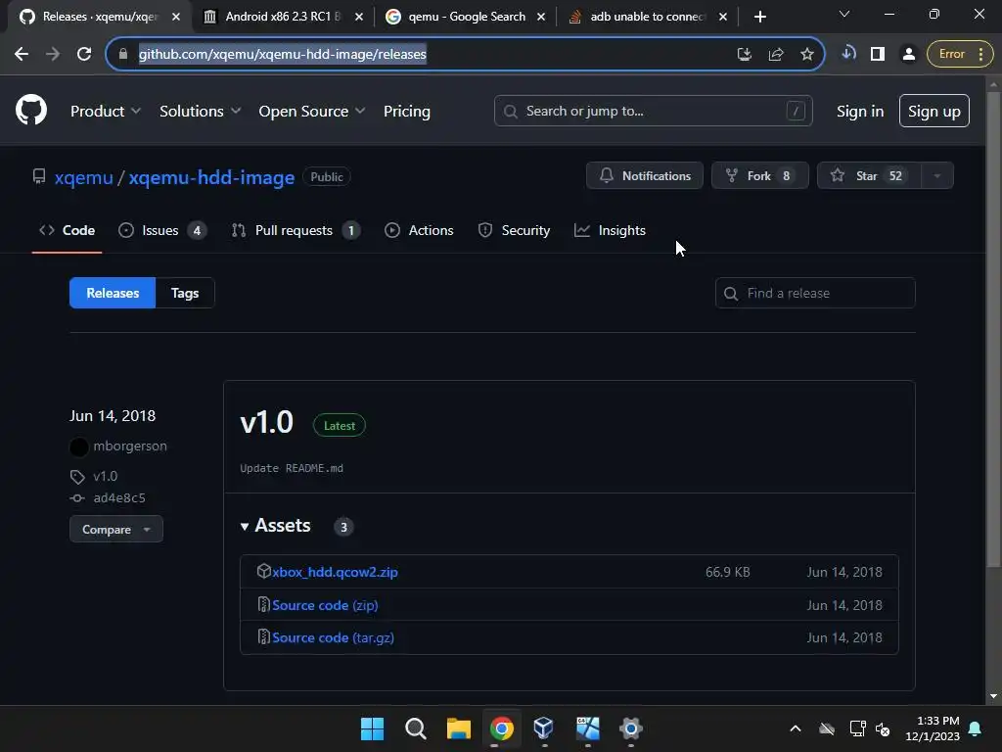
Task: Click the mborgerson avatar
Action: (x=78, y=446)
